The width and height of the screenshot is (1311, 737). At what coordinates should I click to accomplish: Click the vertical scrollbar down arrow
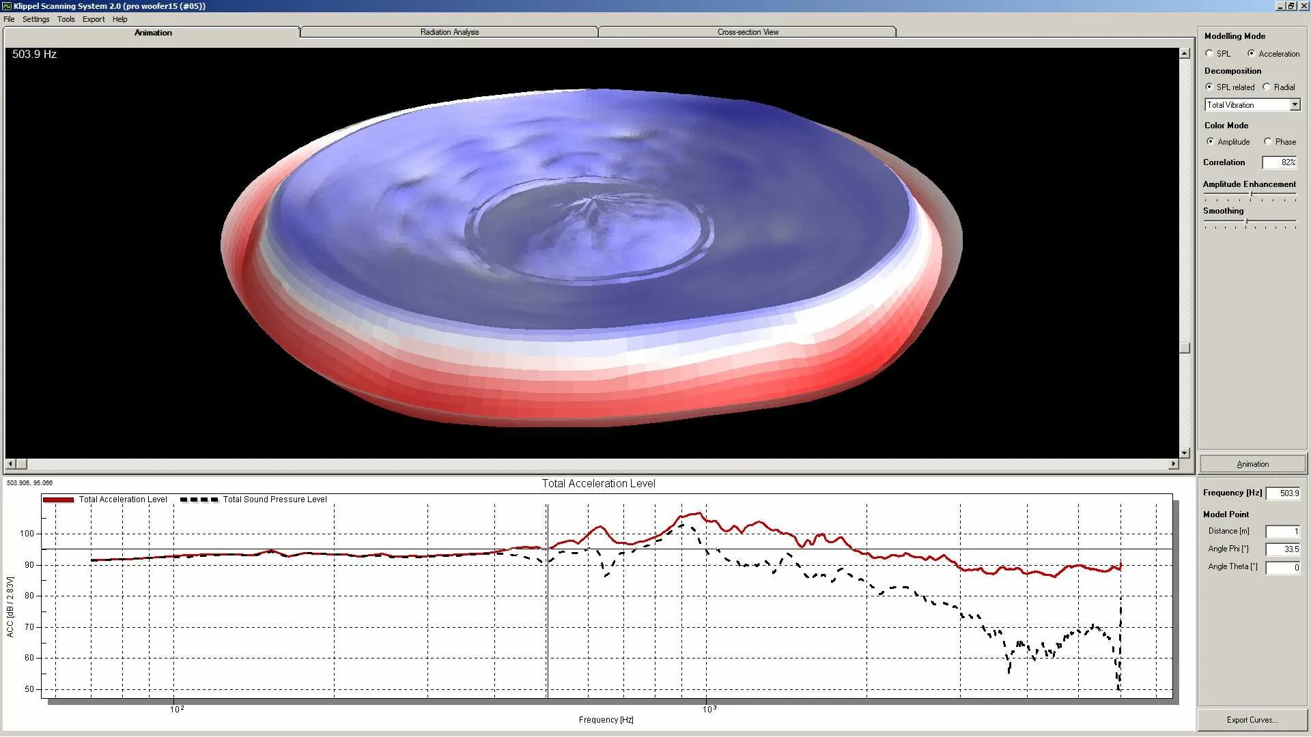coord(1185,453)
